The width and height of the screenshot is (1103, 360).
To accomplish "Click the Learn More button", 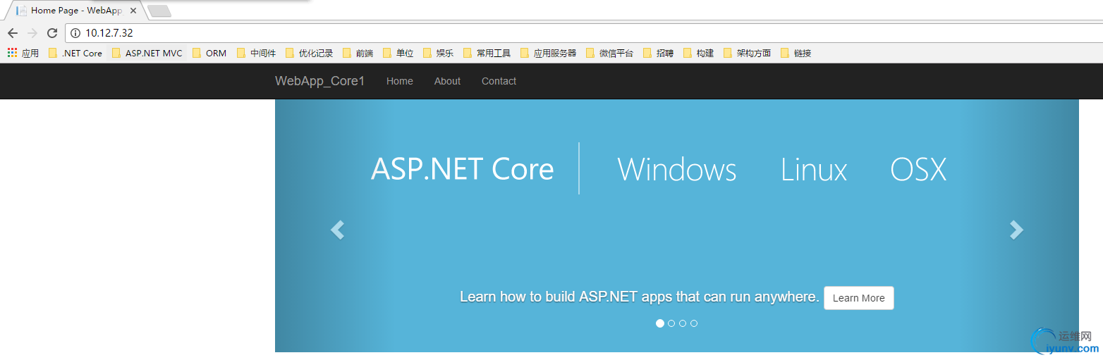I will [x=858, y=298].
